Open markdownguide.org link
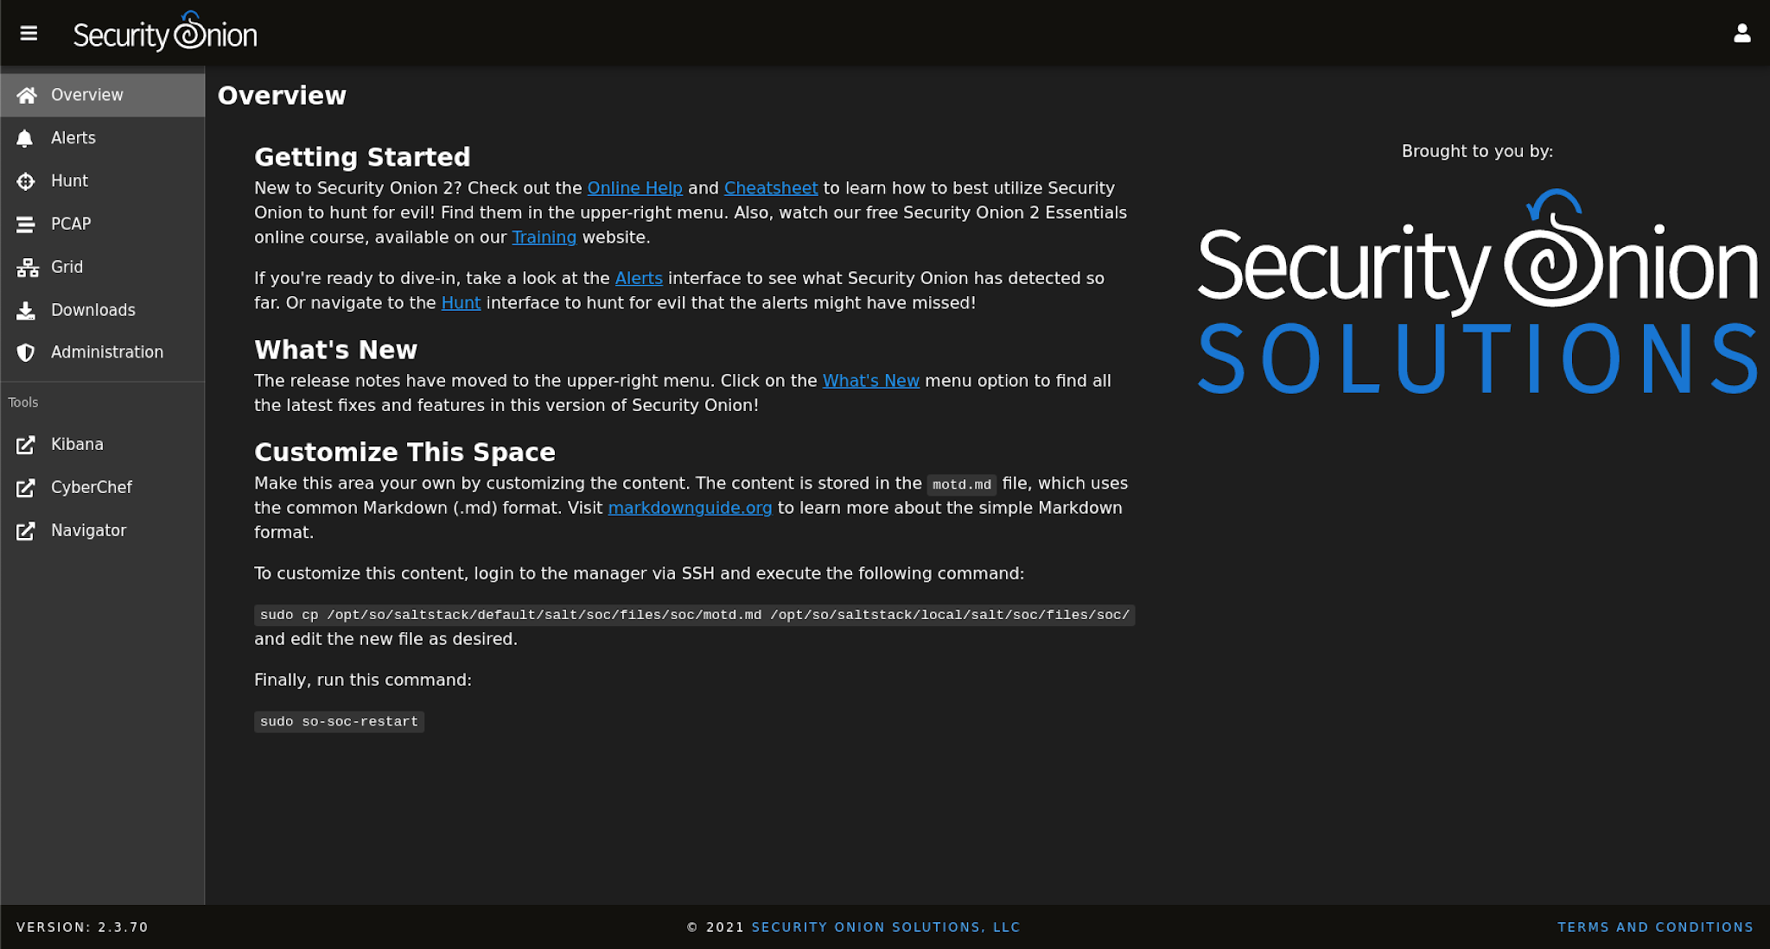The height and width of the screenshot is (949, 1770). (691, 508)
